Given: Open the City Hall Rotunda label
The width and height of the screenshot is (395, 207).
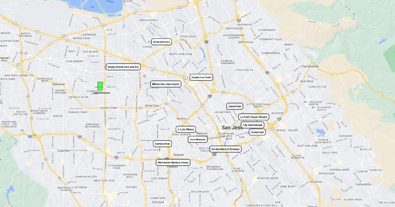Looking at the screenshot, I should (x=252, y=125).
